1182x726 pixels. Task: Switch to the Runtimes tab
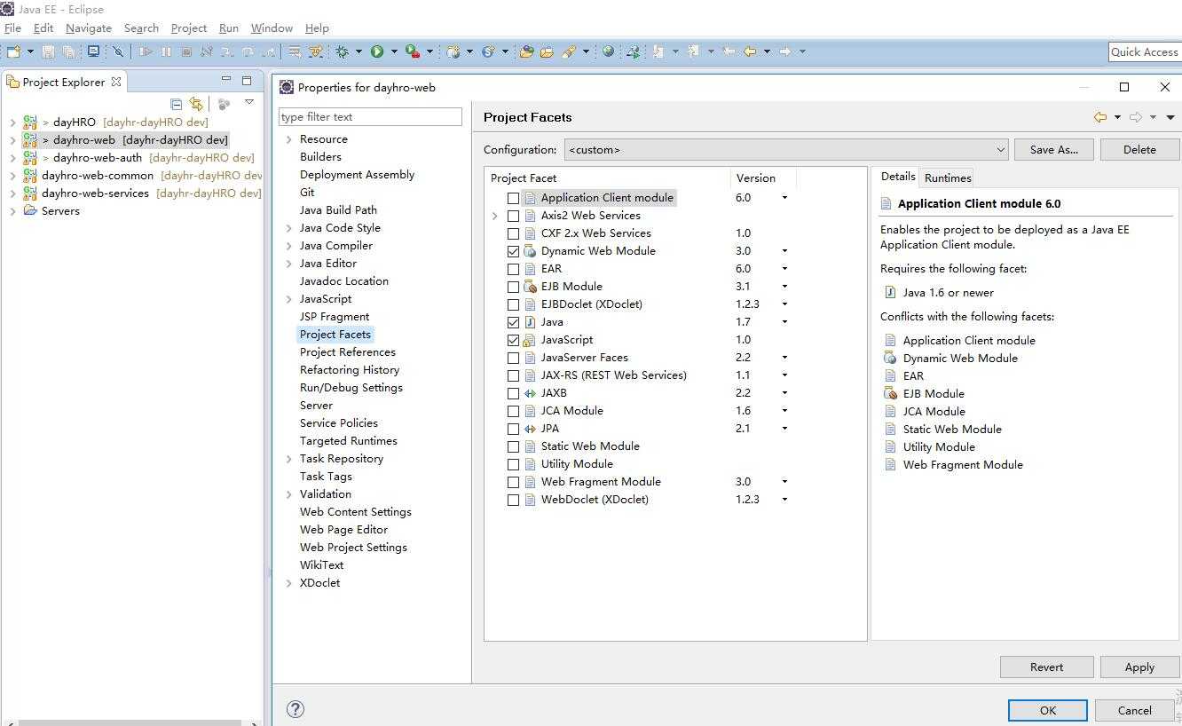tap(948, 178)
